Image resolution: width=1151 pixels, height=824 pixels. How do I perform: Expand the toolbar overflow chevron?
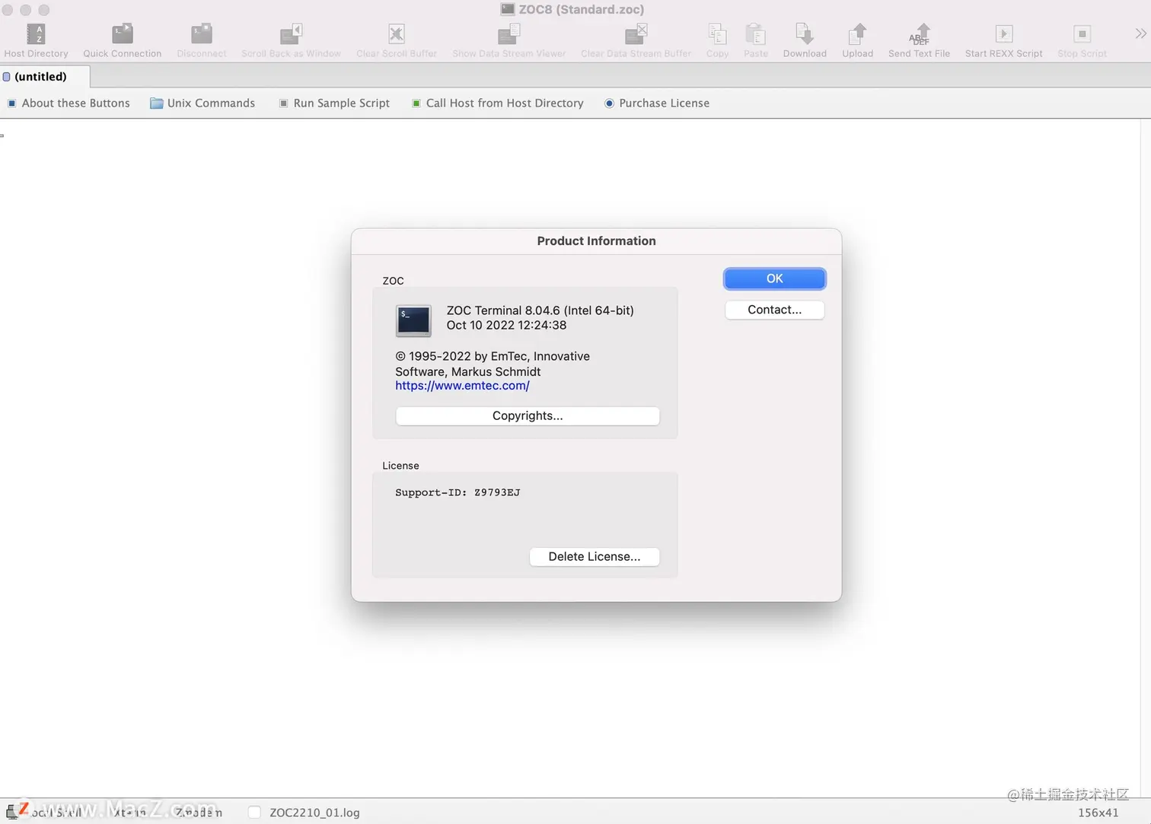click(1140, 33)
